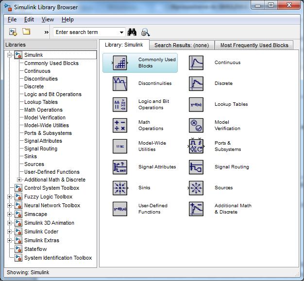Open the Ports & Subsystems block icon
This screenshot has width=304, height=281.
tap(196, 146)
